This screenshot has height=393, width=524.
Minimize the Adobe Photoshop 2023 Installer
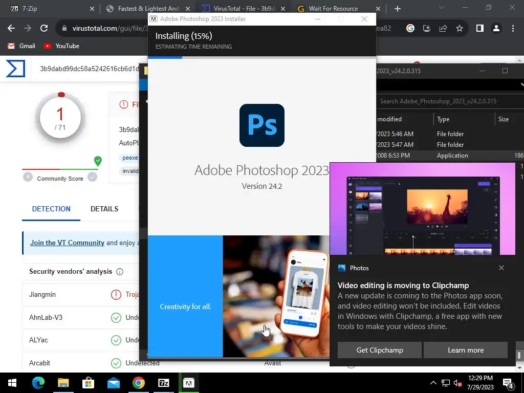pos(318,19)
